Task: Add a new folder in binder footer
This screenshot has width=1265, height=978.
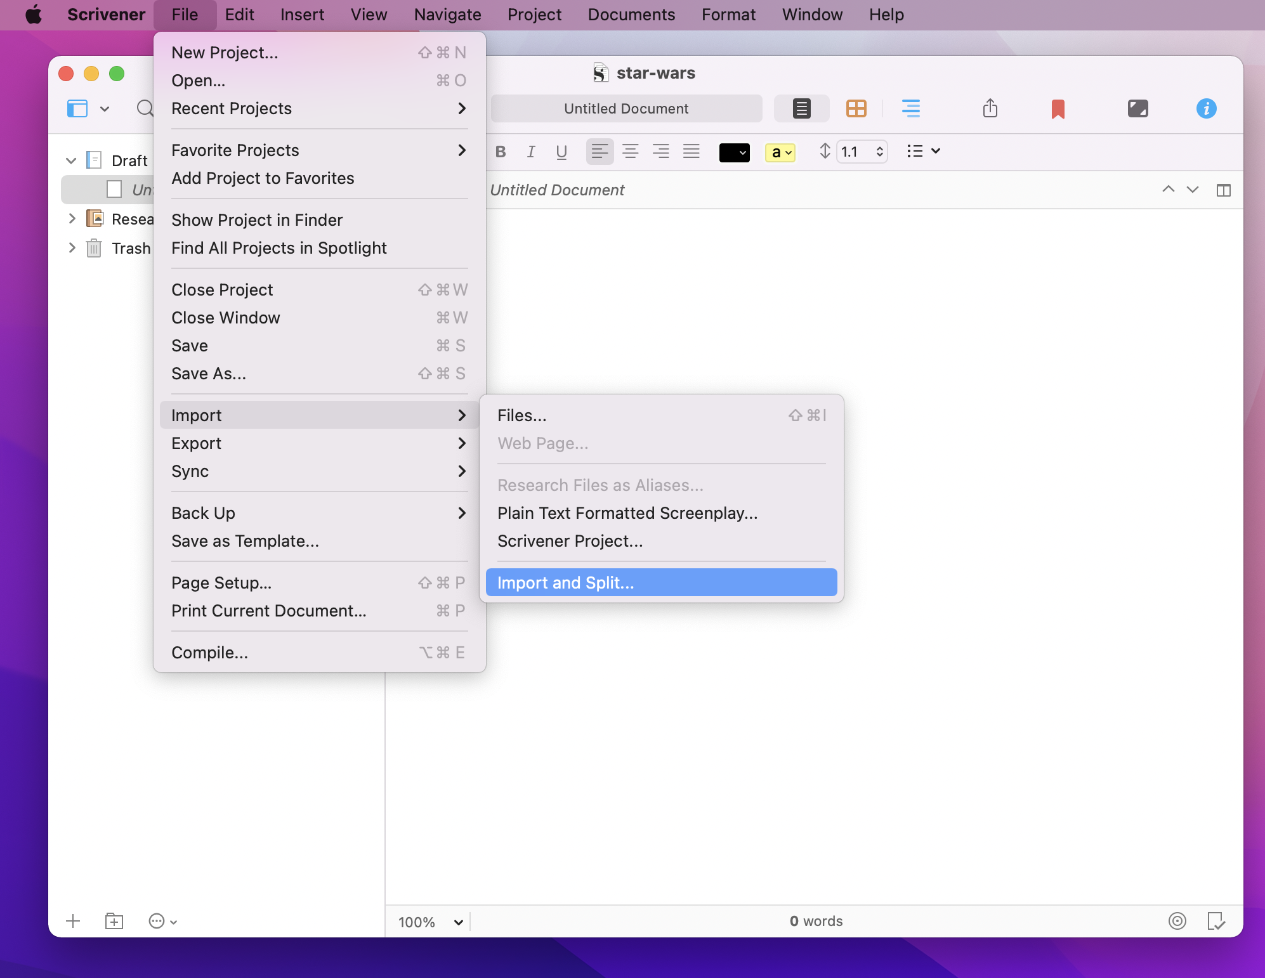Action: (x=114, y=921)
